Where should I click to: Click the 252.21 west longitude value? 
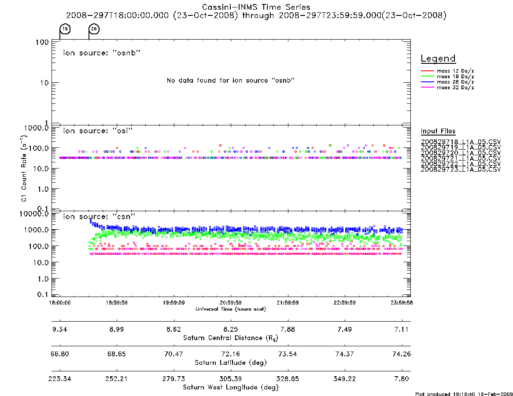click(117, 379)
